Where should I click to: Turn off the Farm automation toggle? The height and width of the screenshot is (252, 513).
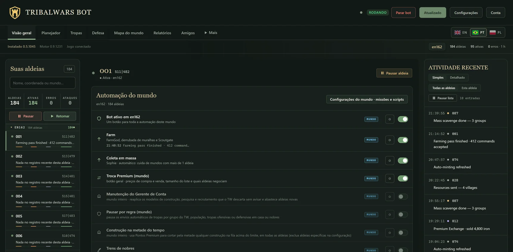tap(403, 140)
